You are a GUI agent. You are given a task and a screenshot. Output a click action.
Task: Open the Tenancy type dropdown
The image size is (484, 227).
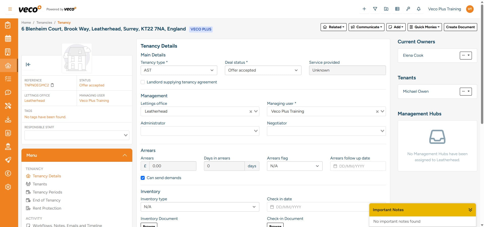(179, 70)
